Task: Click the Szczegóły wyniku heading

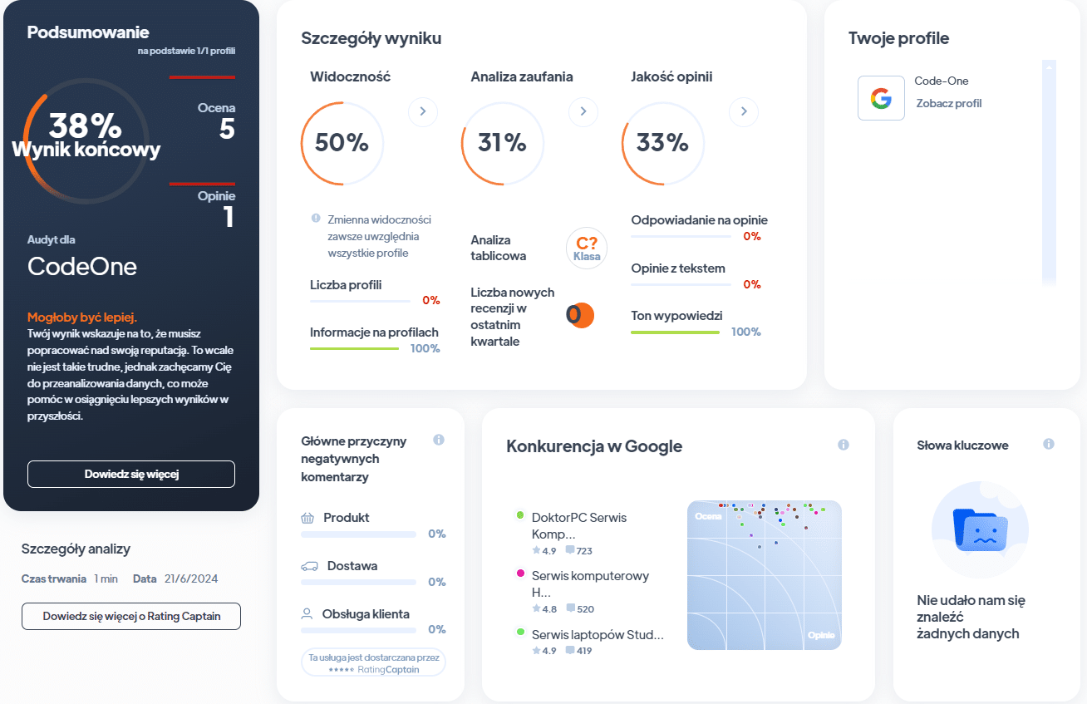Action: pyautogui.click(x=371, y=38)
